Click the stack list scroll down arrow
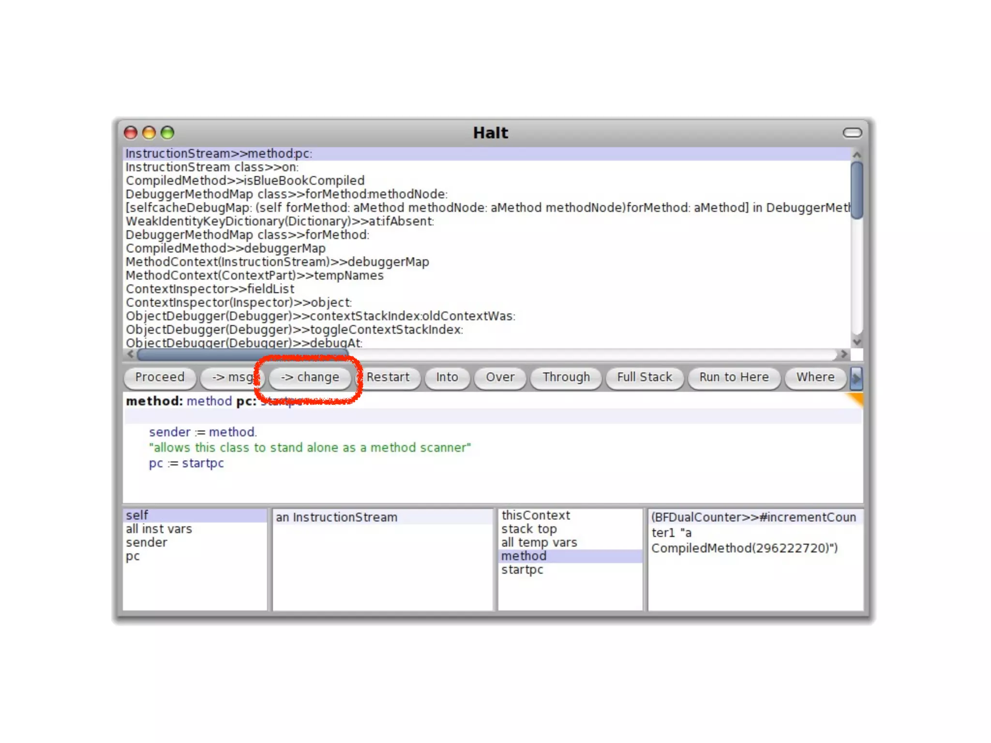This screenshot has width=991, height=743. (x=856, y=342)
